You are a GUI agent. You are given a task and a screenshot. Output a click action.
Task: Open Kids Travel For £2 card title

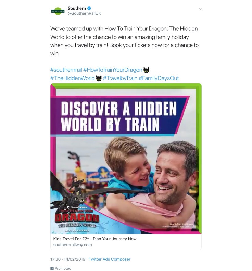tap(95, 239)
